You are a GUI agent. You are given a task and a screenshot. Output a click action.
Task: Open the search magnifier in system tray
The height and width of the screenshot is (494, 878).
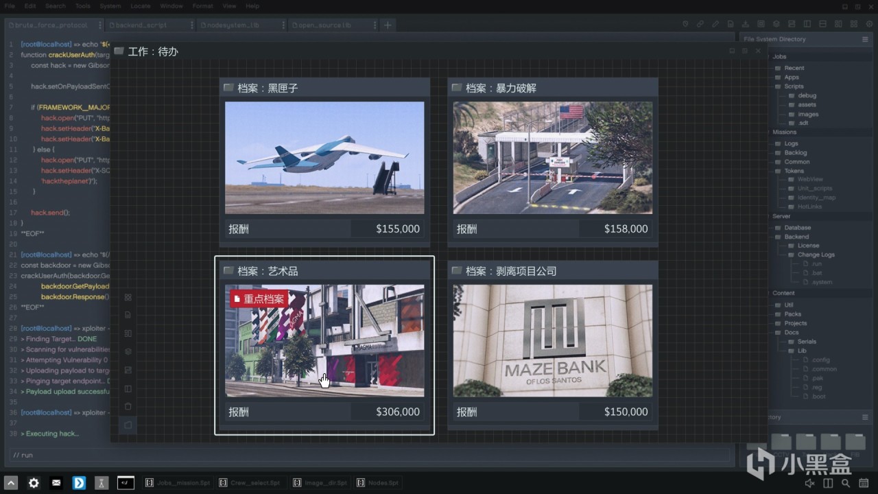846,484
